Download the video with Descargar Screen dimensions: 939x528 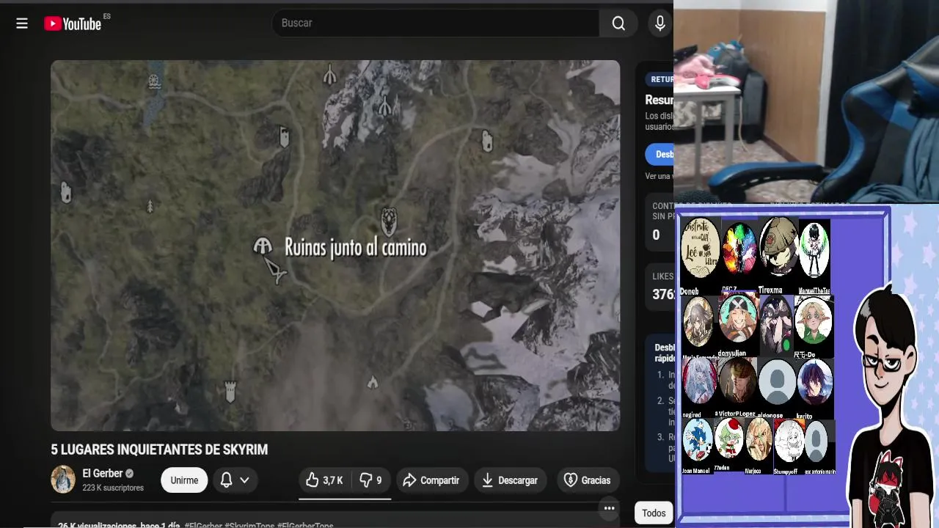(x=511, y=480)
